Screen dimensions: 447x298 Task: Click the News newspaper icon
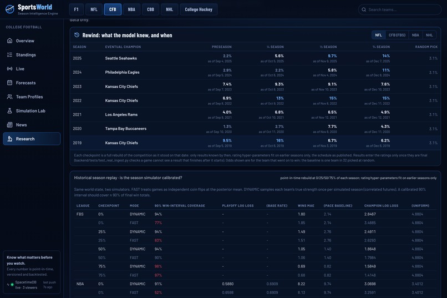point(9,125)
